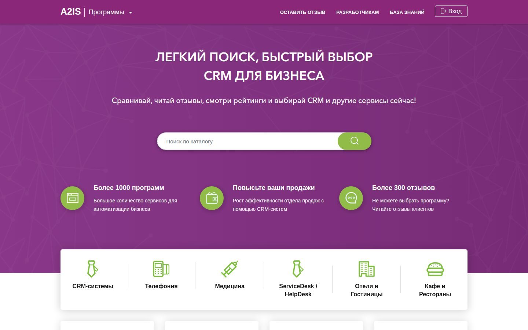Click the wallet icon beside Повысьте ваши продажи
Image resolution: width=528 pixels, height=330 pixels.
click(x=212, y=198)
